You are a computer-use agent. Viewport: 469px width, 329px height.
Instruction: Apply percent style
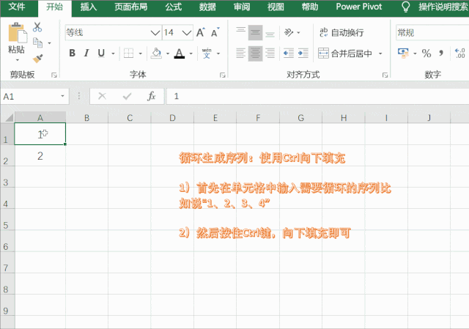coord(426,53)
